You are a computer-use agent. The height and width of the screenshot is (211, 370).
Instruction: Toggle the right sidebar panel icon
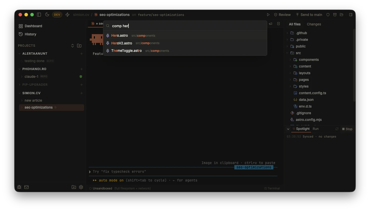pyautogui.click(x=351, y=15)
